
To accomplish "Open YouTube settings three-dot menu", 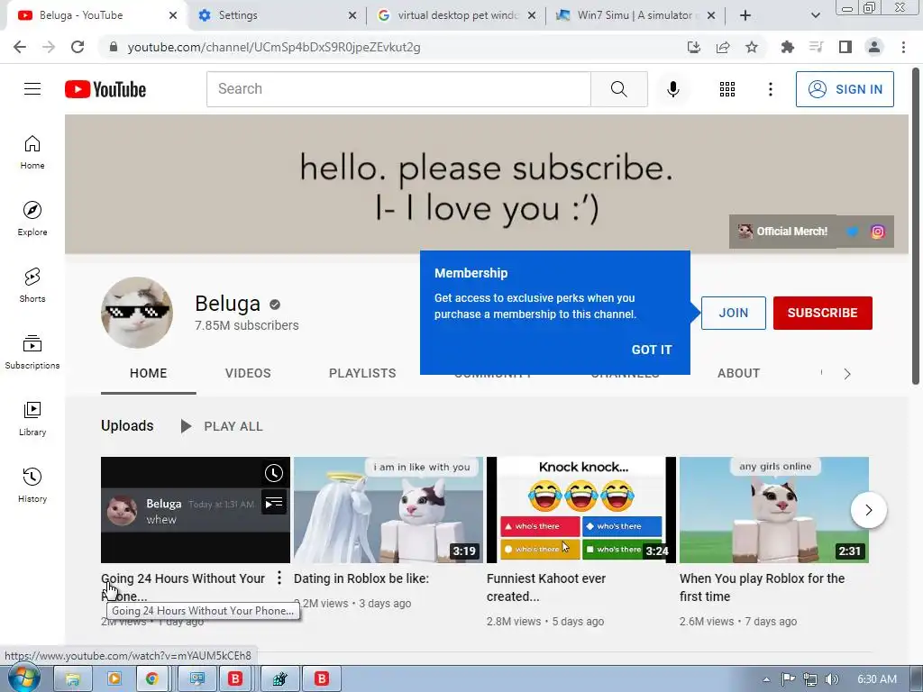I will pyautogui.click(x=770, y=89).
